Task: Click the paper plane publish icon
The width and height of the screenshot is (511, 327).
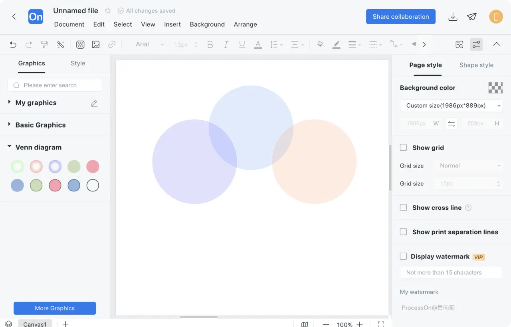Action: pyautogui.click(x=472, y=17)
